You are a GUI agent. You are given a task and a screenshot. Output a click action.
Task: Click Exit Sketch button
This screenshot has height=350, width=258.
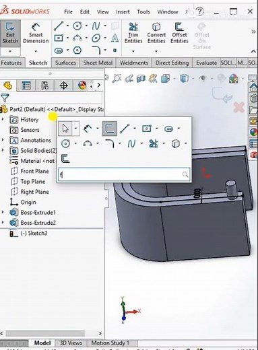10,33
